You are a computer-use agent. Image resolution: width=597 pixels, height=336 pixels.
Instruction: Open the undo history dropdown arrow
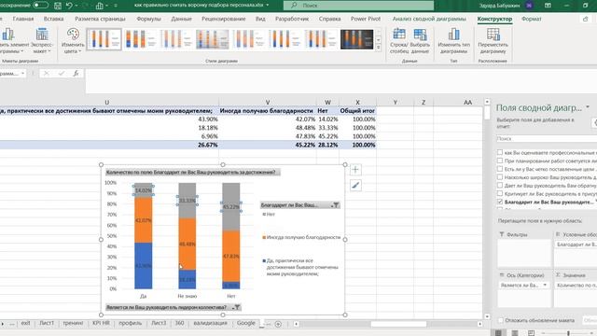tap(76, 6)
